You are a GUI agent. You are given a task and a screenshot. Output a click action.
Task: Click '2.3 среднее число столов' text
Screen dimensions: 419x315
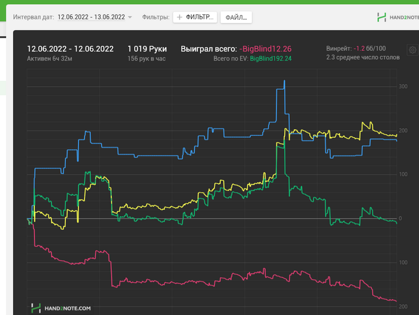coord(363,57)
